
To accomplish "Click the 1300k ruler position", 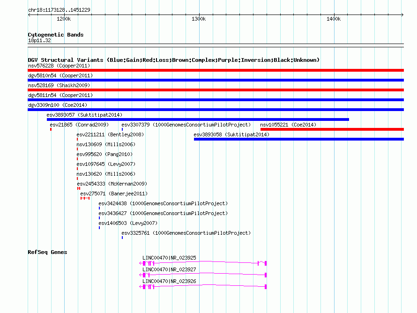I will coord(199,19).
